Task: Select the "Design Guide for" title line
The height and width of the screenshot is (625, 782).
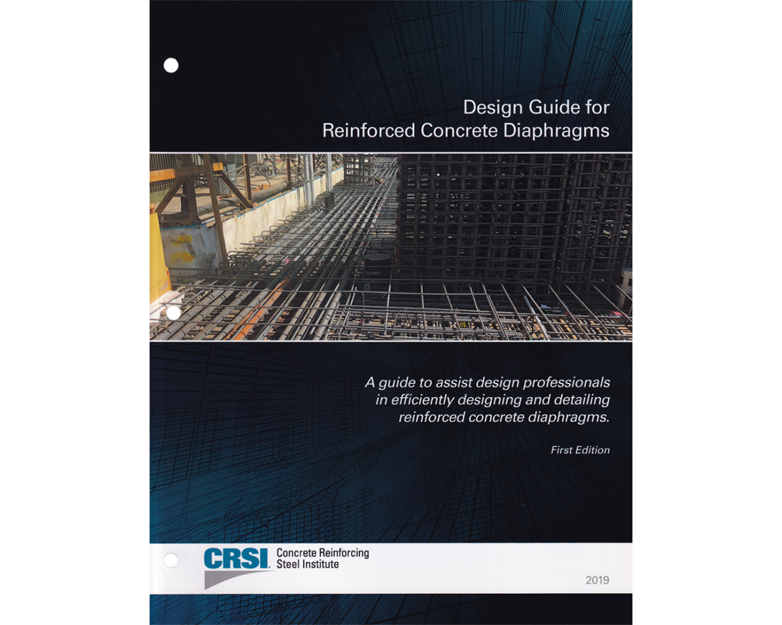Action: (536, 107)
